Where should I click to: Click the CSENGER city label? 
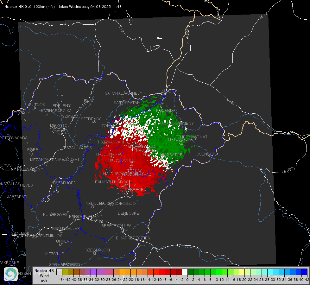point(206,154)
